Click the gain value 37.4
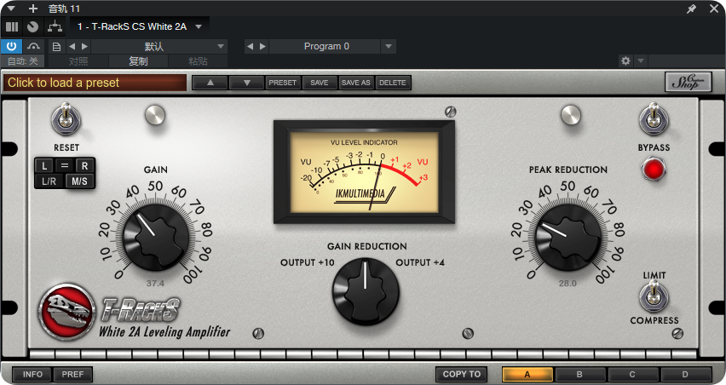Image resolution: width=726 pixels, height=385 pixels. 156,283
